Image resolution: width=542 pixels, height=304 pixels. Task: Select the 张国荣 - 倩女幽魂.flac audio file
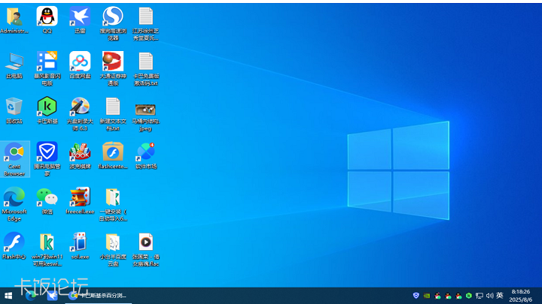pos(146,249)
